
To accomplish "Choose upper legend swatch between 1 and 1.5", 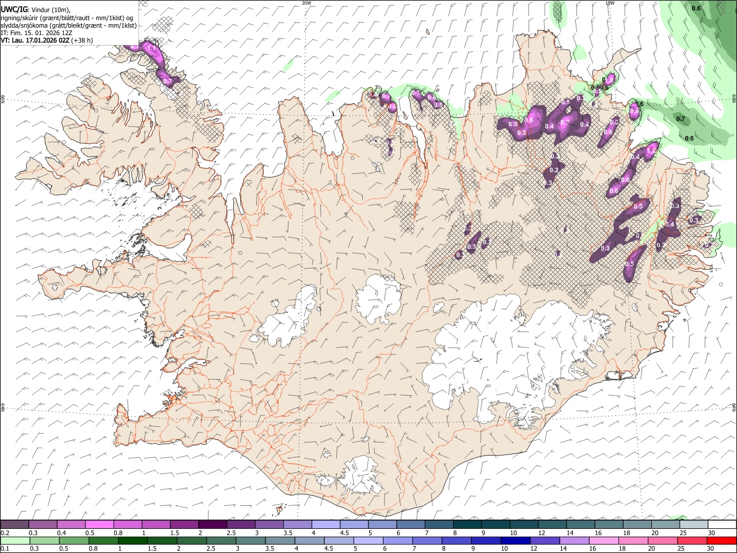I will pos(156,524).
